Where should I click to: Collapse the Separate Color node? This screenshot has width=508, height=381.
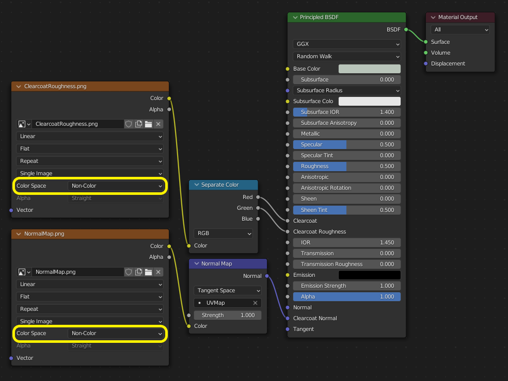[196, 185]
